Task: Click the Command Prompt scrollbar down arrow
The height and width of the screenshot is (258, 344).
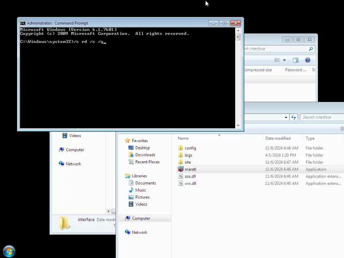Action: (x=238, y=126)
